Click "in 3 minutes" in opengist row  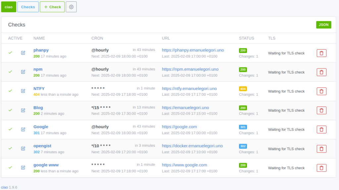145,145
